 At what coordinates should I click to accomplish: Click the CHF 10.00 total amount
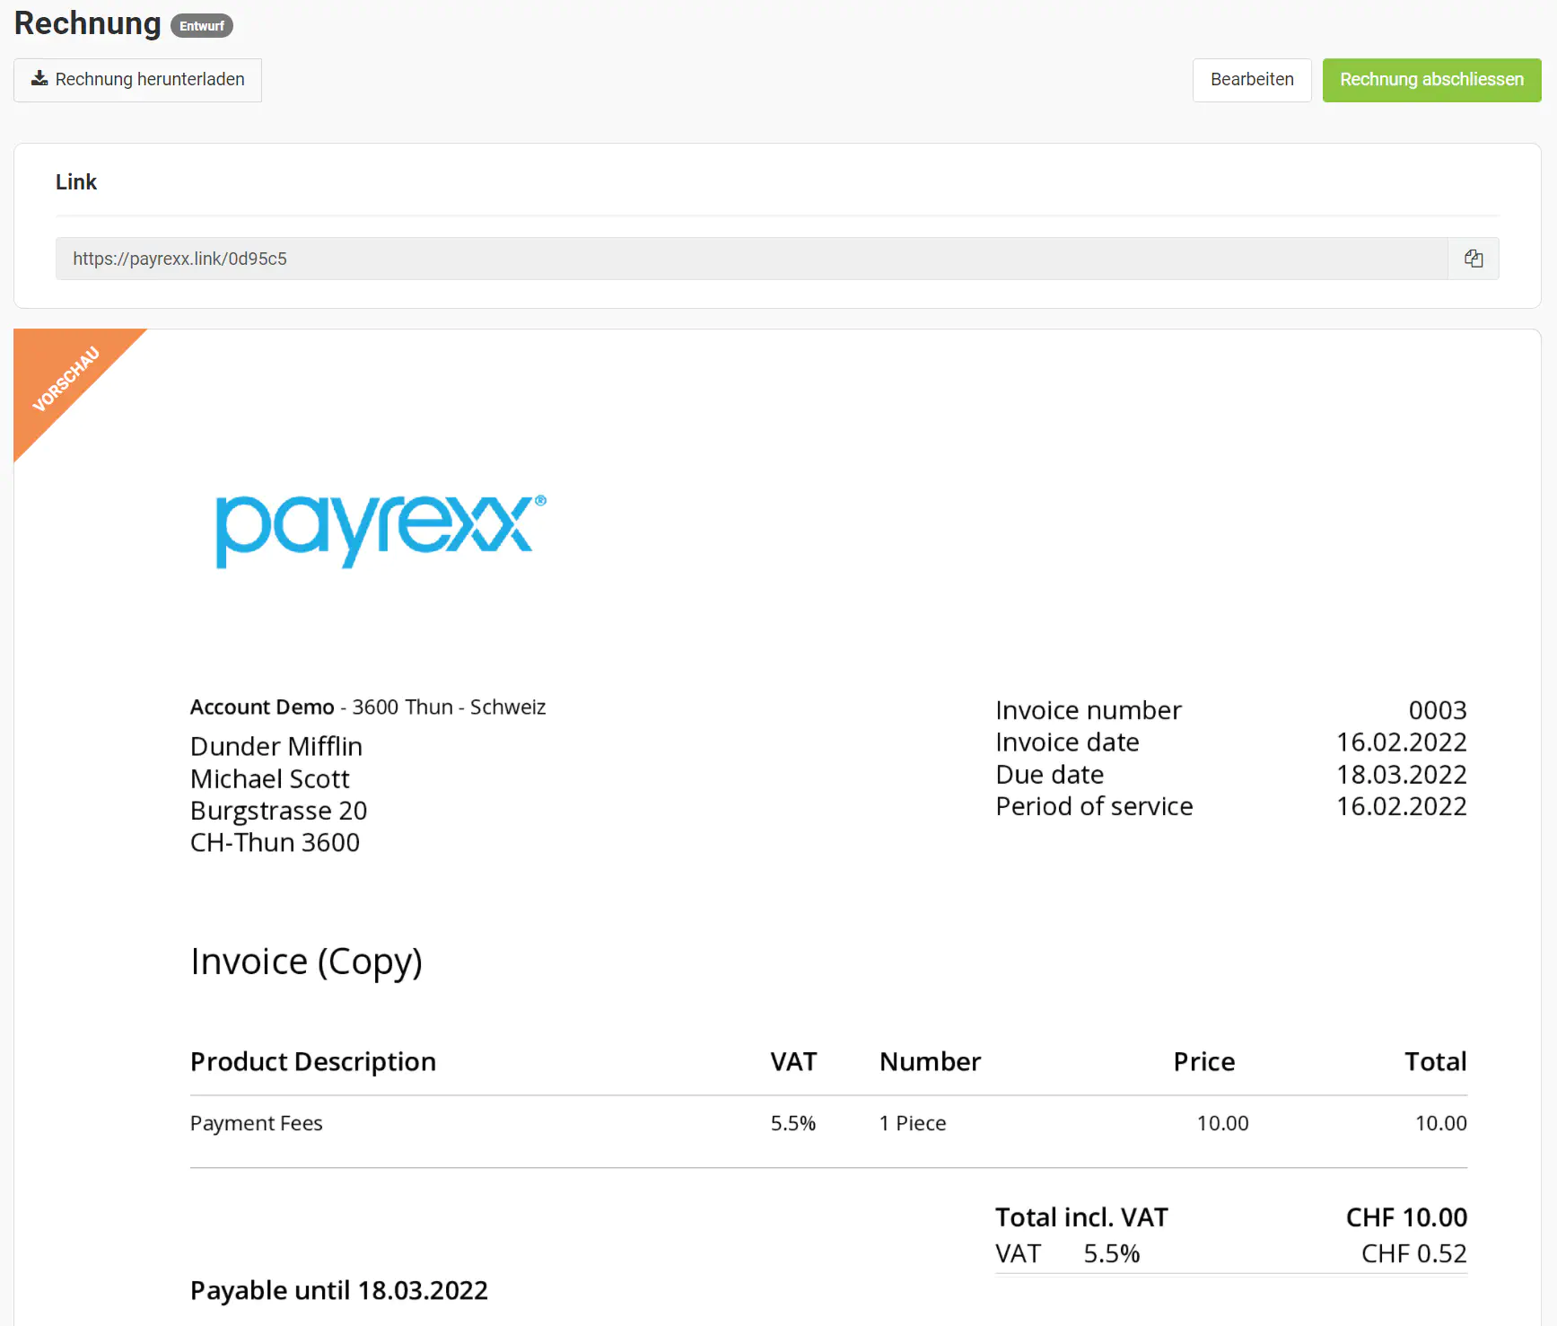coord(1405,1217)
